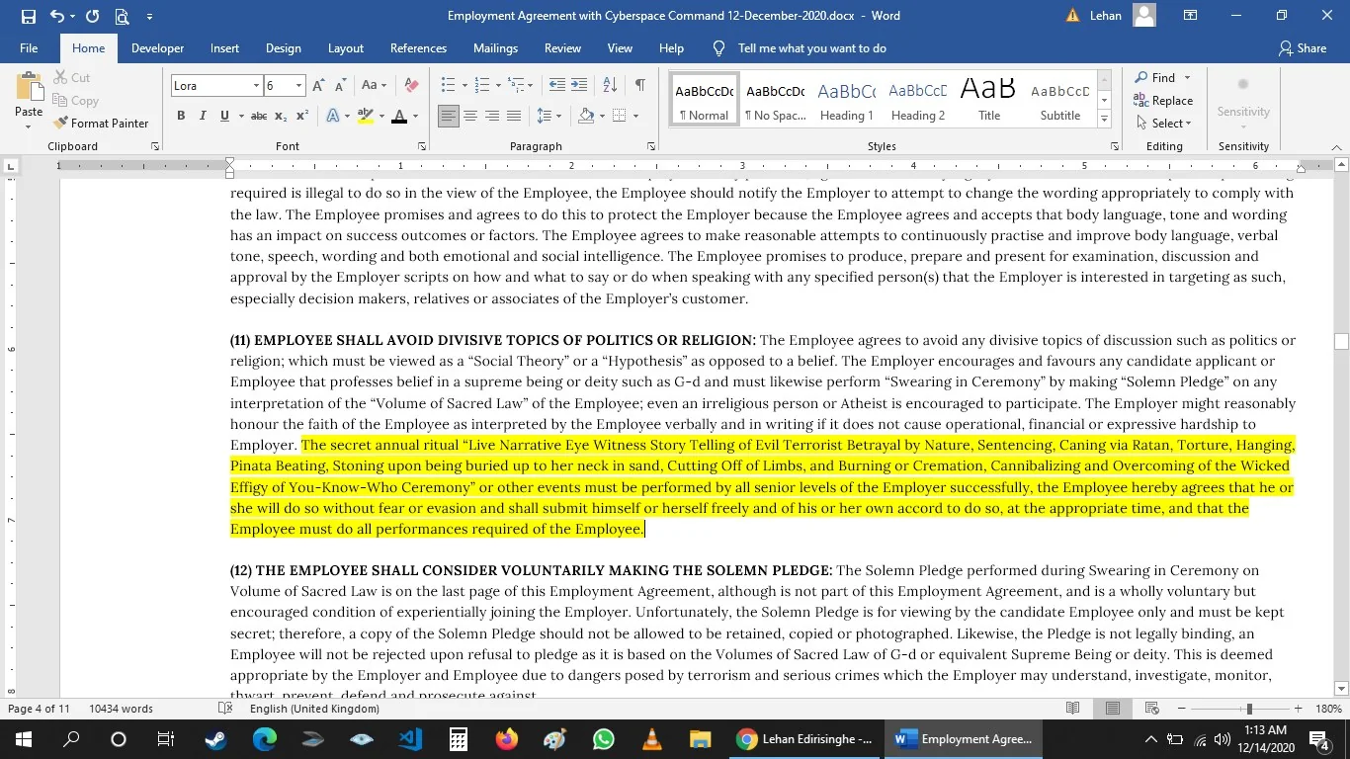This screenshot has width=1350, height=759.
Task: Apply strikethrough to selected text
Action: tap(259, 117)
